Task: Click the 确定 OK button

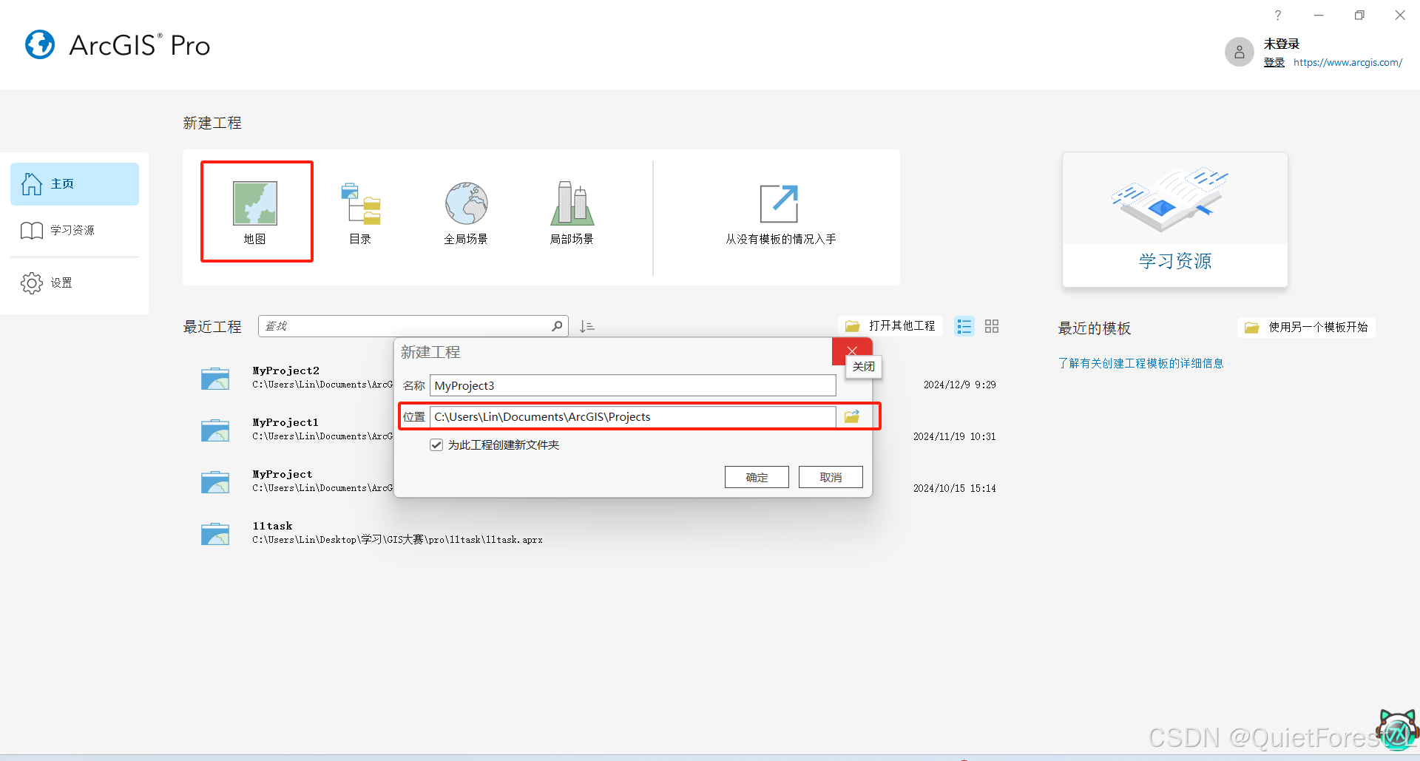Action: click(757, 477)
